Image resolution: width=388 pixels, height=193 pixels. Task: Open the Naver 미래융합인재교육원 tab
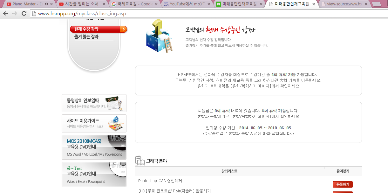point(239,4)
